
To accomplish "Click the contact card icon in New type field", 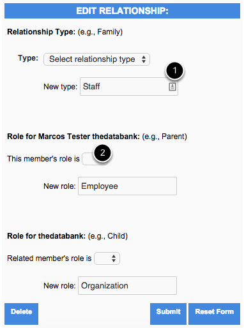I will 172,87.
